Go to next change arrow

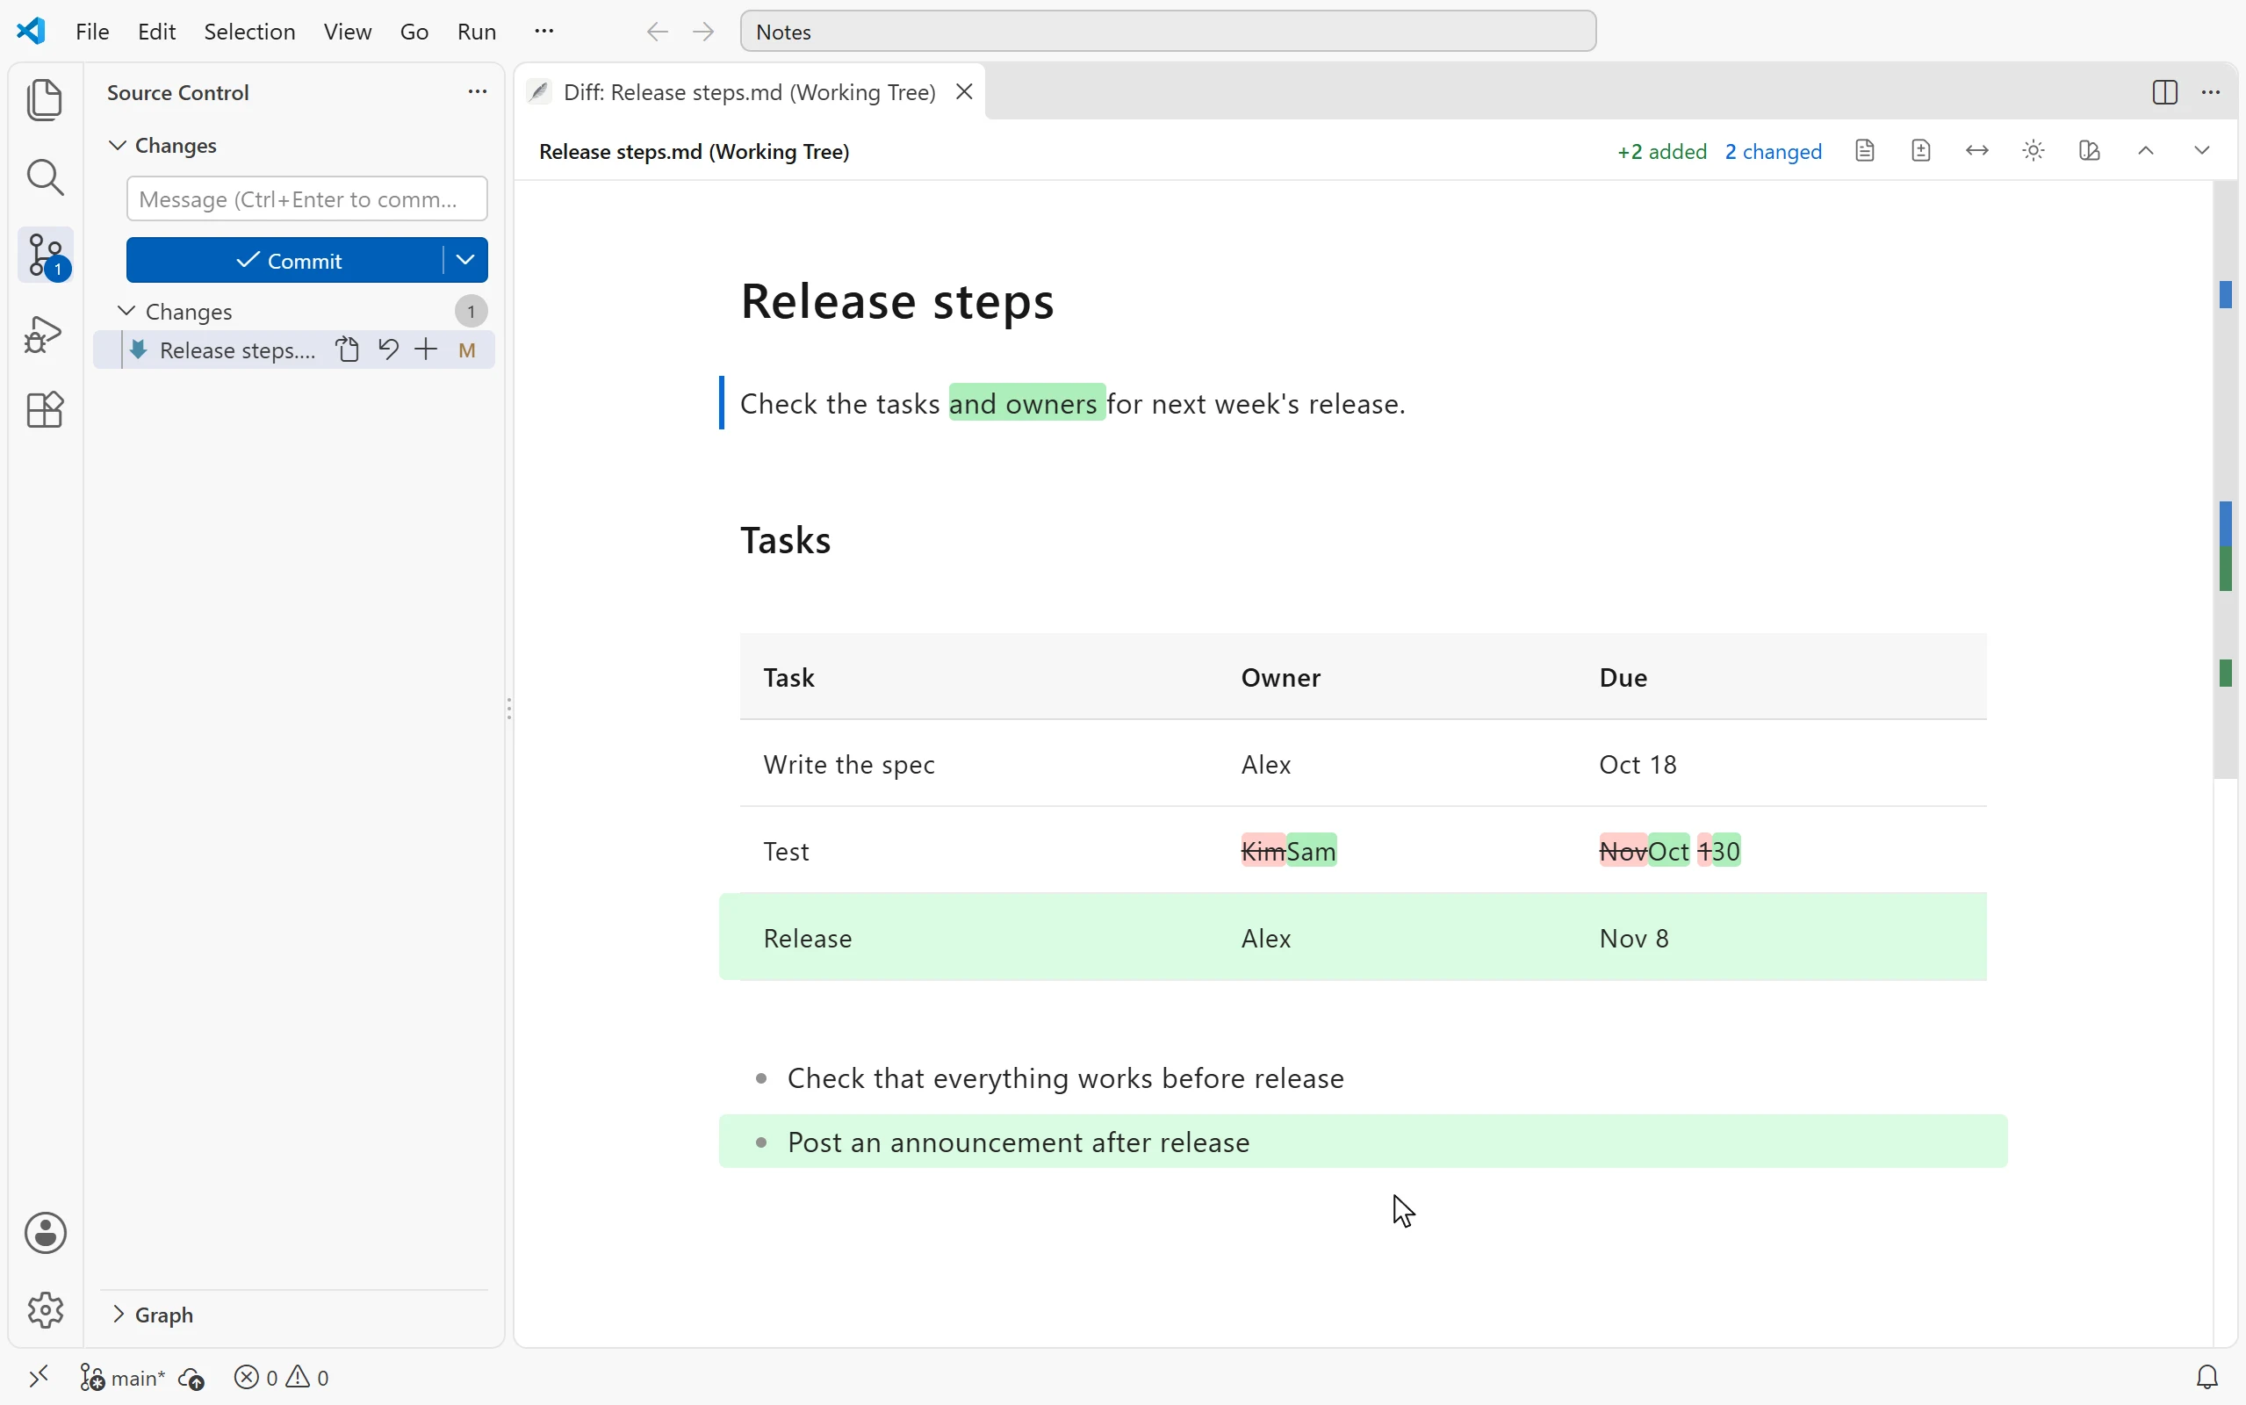click(x=2201, y=150)
